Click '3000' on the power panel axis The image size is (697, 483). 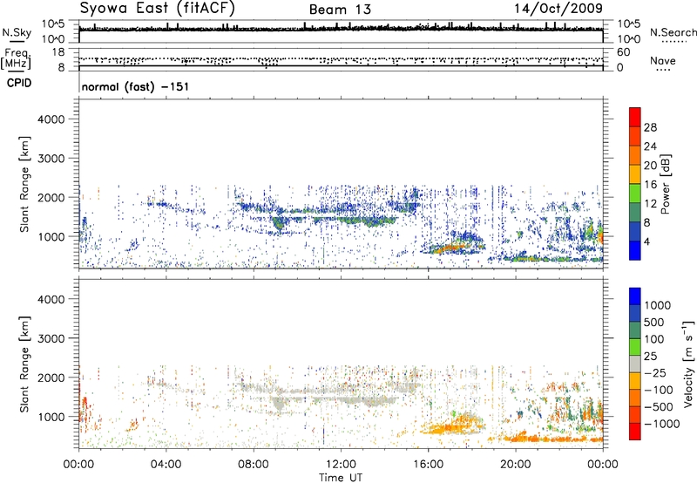(x=51, y=159)
